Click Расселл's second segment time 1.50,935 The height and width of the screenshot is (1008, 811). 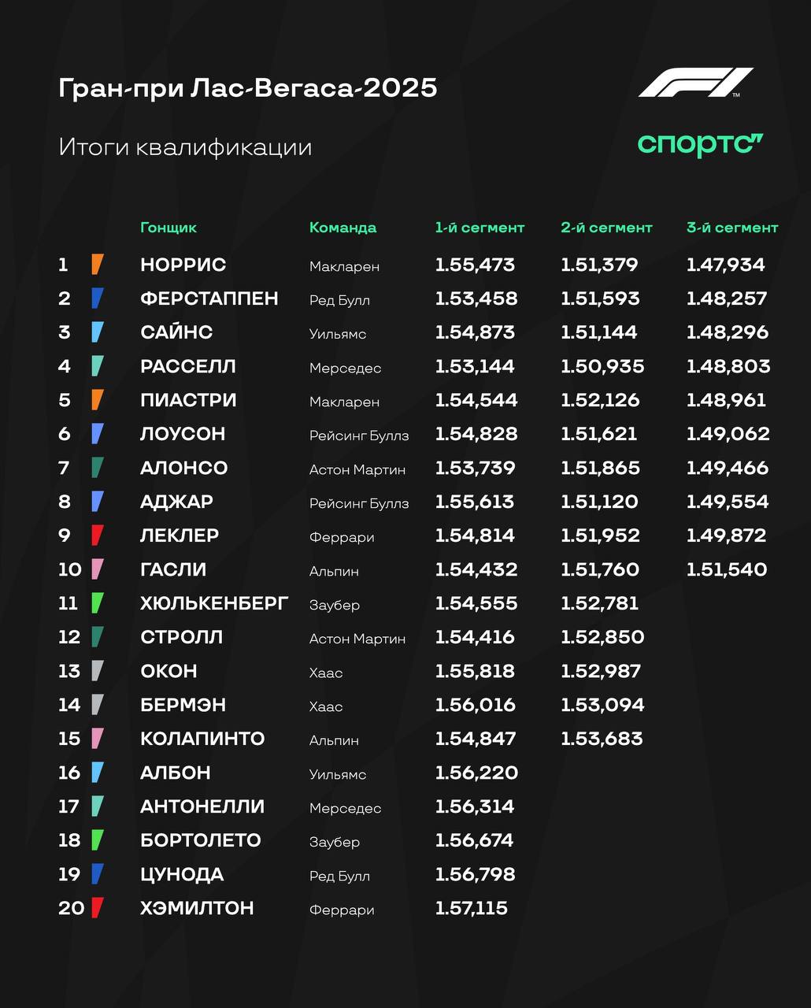tap(602, 366)
